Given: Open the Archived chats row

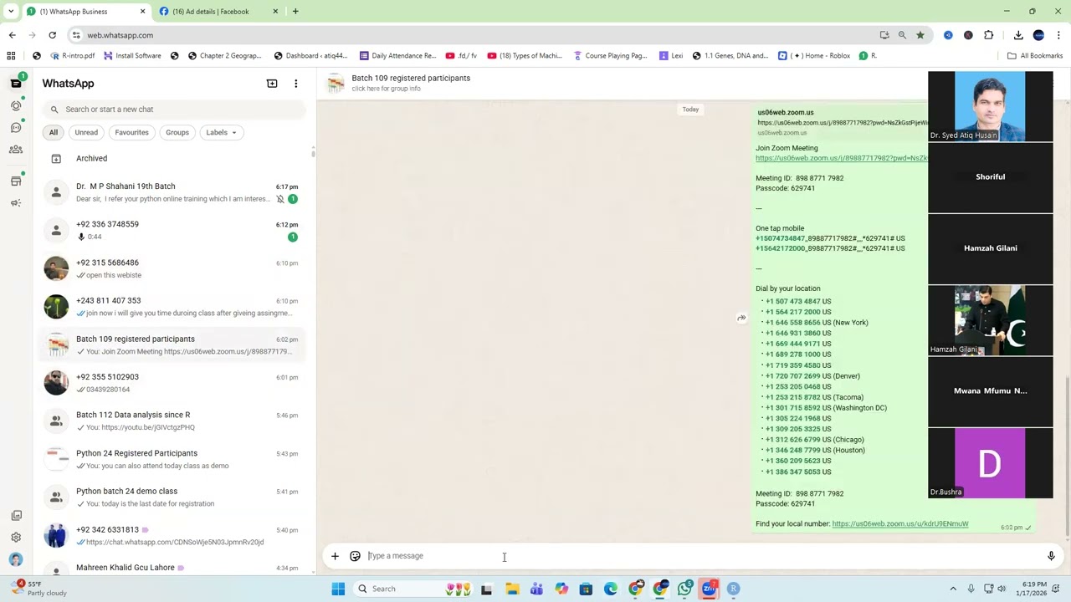Looking at the screenshot, I should click(x=172, y=158).
